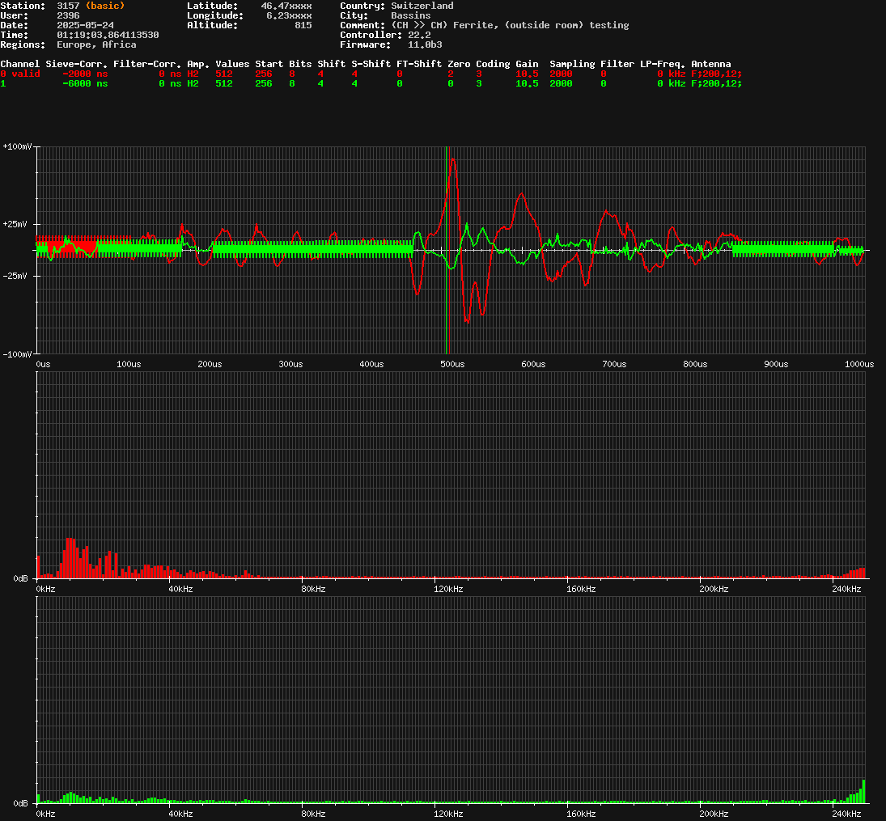Click the Sieve-Corr. column header
Screen dimensions: 886x821
[76, 64]
